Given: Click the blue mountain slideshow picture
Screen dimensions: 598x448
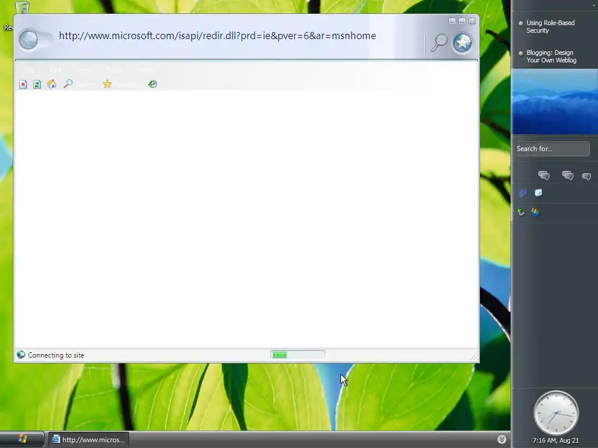Looking at the screenshot, I should 555,101.
